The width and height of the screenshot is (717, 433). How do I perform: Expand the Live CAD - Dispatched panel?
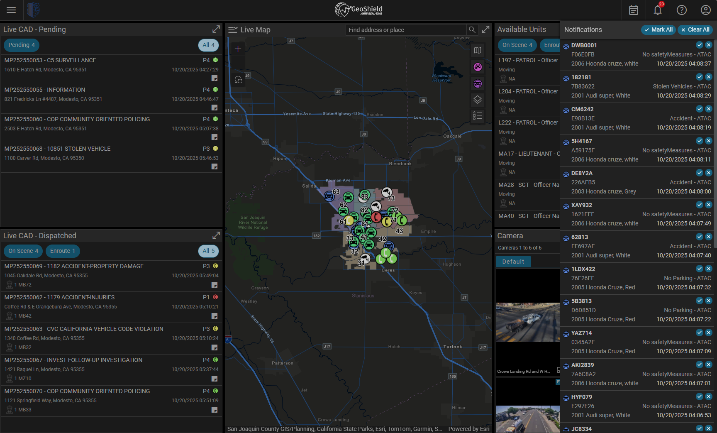[x=216, y=235]
